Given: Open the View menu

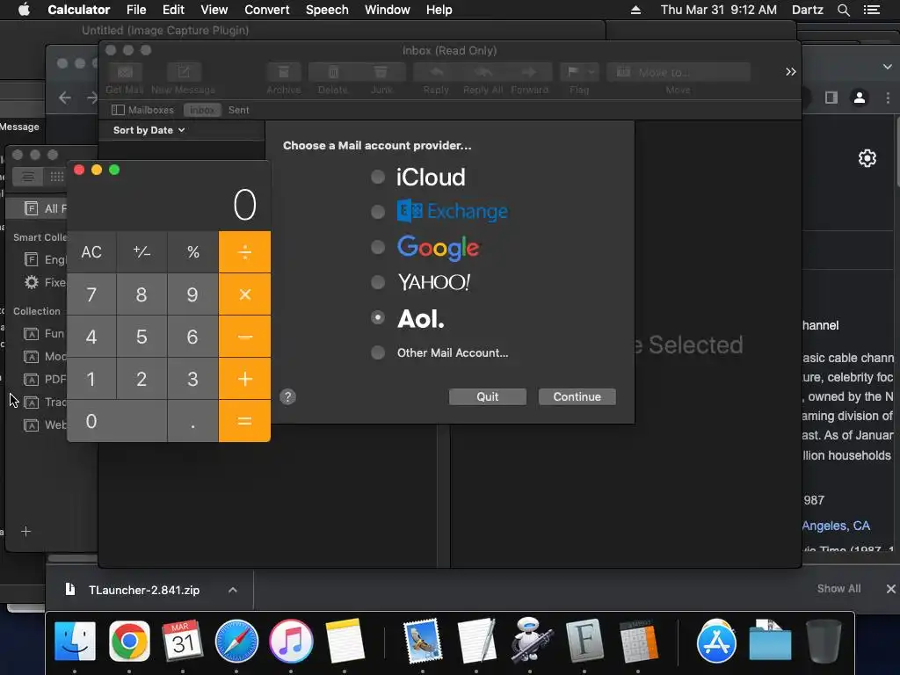Looking at the screenshot, I should coord(214,10).
